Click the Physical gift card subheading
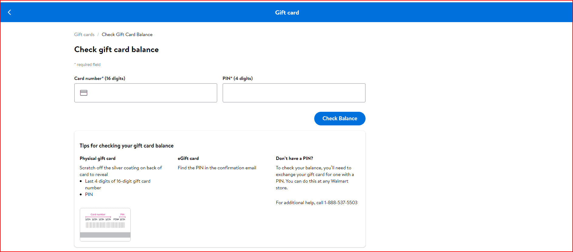The width and height of the screenshot is (573, 252). point(97,158)
